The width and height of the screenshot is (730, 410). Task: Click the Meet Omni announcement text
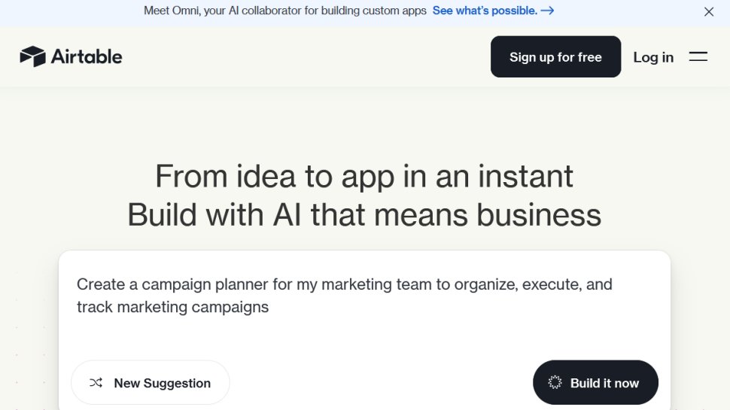[285, 11]
